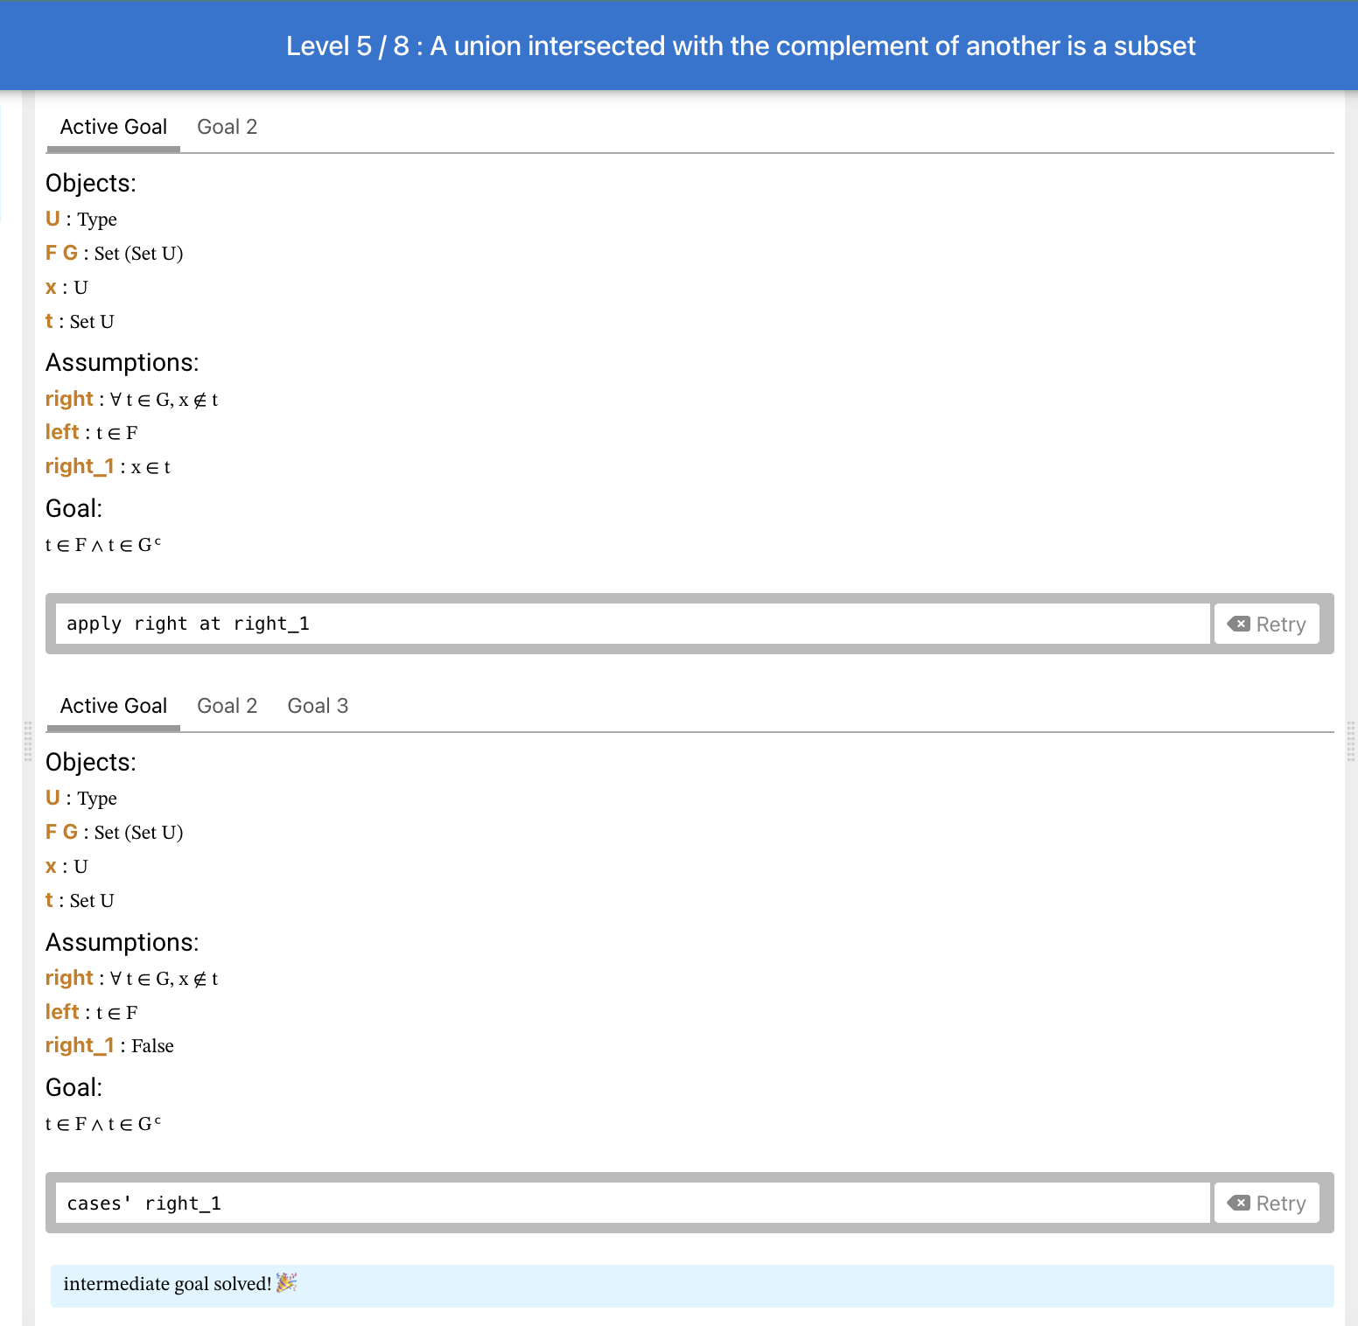The width and height of the screenshot is (1358, 1326).
Task: Click the Level 5 / 8 title header
Action: pos(740,45)
